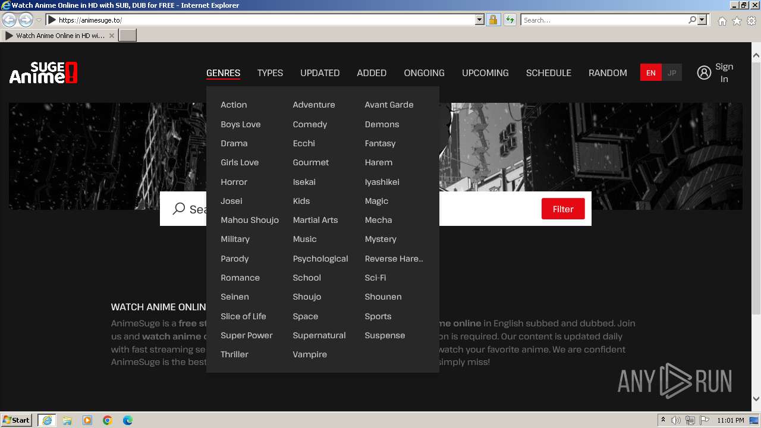Click the volume speaker tray icon
Image resolution: width=761 pixels, height=428 pixels.
tap(676, 420)
